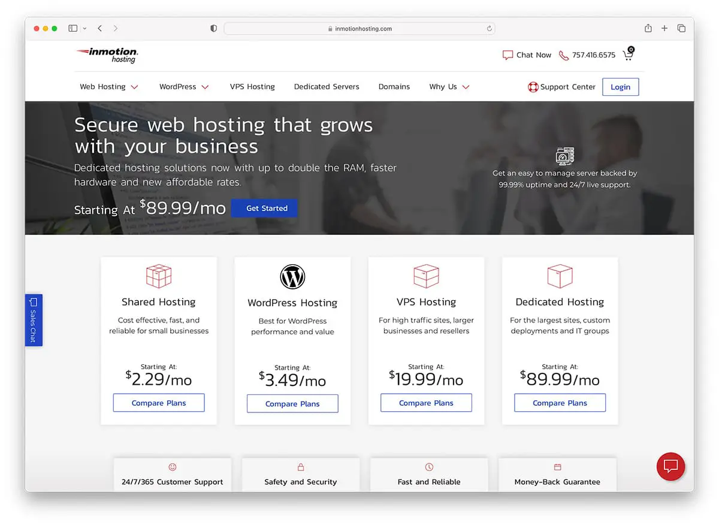Click the $2.29/mo price
Image resolution: width=719 pixels, height=525 pixels.
[x=159, y=379]
